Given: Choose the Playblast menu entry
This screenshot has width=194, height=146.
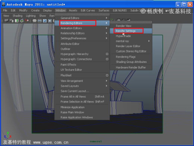Looking at the screenshot, I should (x=66, y=75).
